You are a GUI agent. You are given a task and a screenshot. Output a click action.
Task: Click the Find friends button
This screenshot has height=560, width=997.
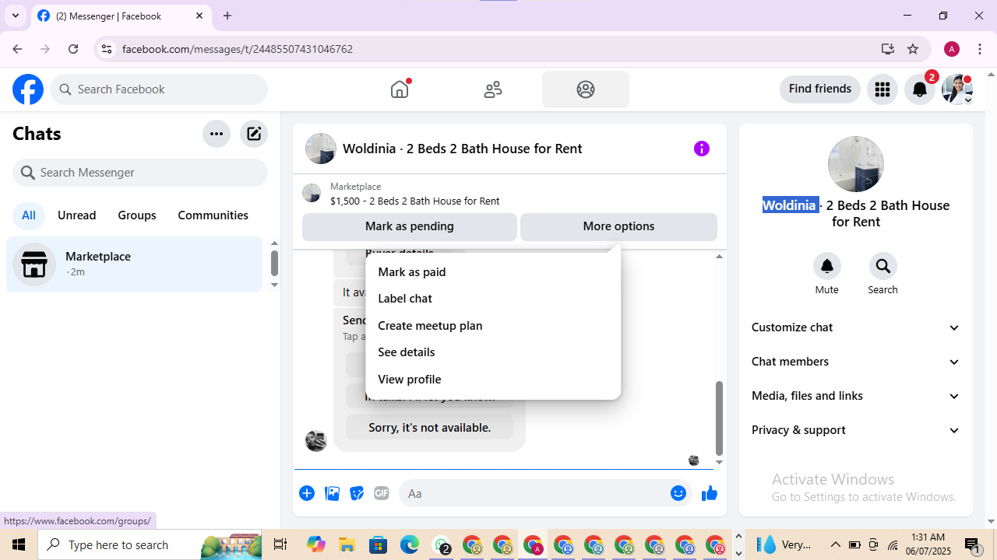(820, 89)
